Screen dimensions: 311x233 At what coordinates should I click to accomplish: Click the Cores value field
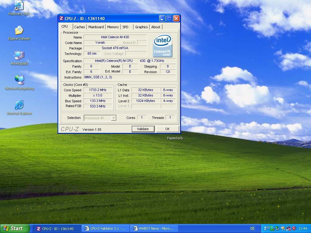tap(142, 117)
